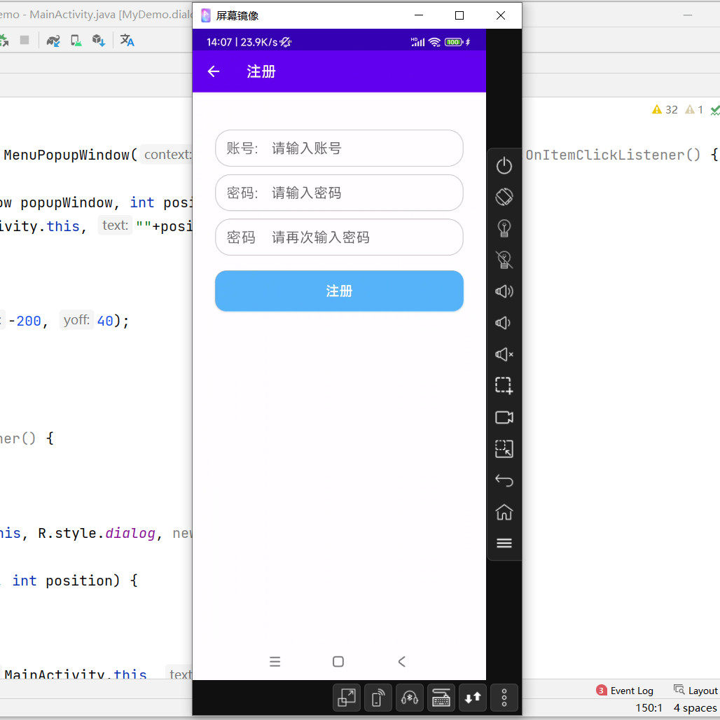
Task: Close the 屏幕镜像 window
Action: [501, 15]
